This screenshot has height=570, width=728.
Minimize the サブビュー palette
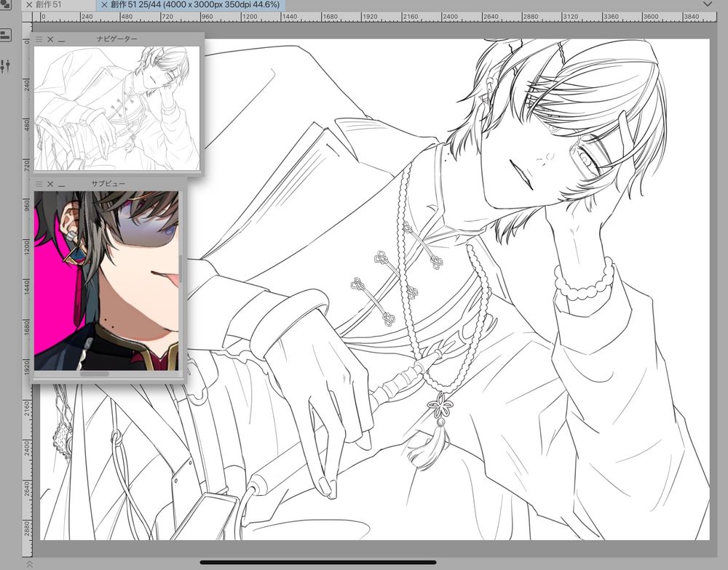(62, 185)
